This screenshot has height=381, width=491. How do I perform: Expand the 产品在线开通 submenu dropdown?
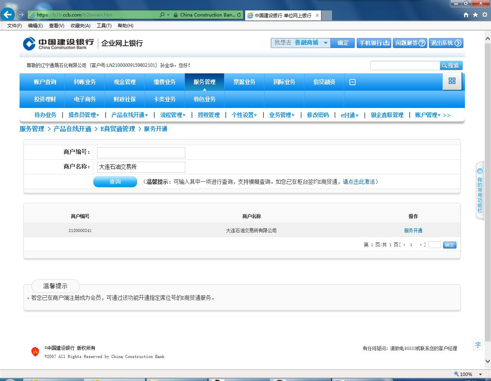[129, 115]
